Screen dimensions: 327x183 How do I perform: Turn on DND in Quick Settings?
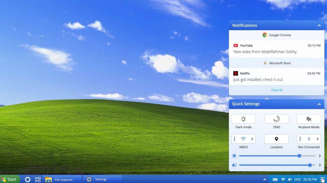[276, 119]
